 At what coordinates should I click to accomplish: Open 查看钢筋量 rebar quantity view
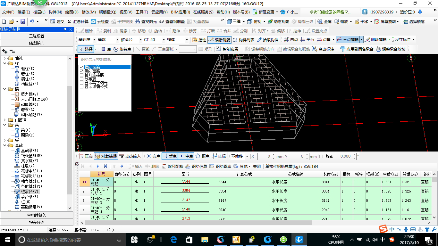click(172, 21)
